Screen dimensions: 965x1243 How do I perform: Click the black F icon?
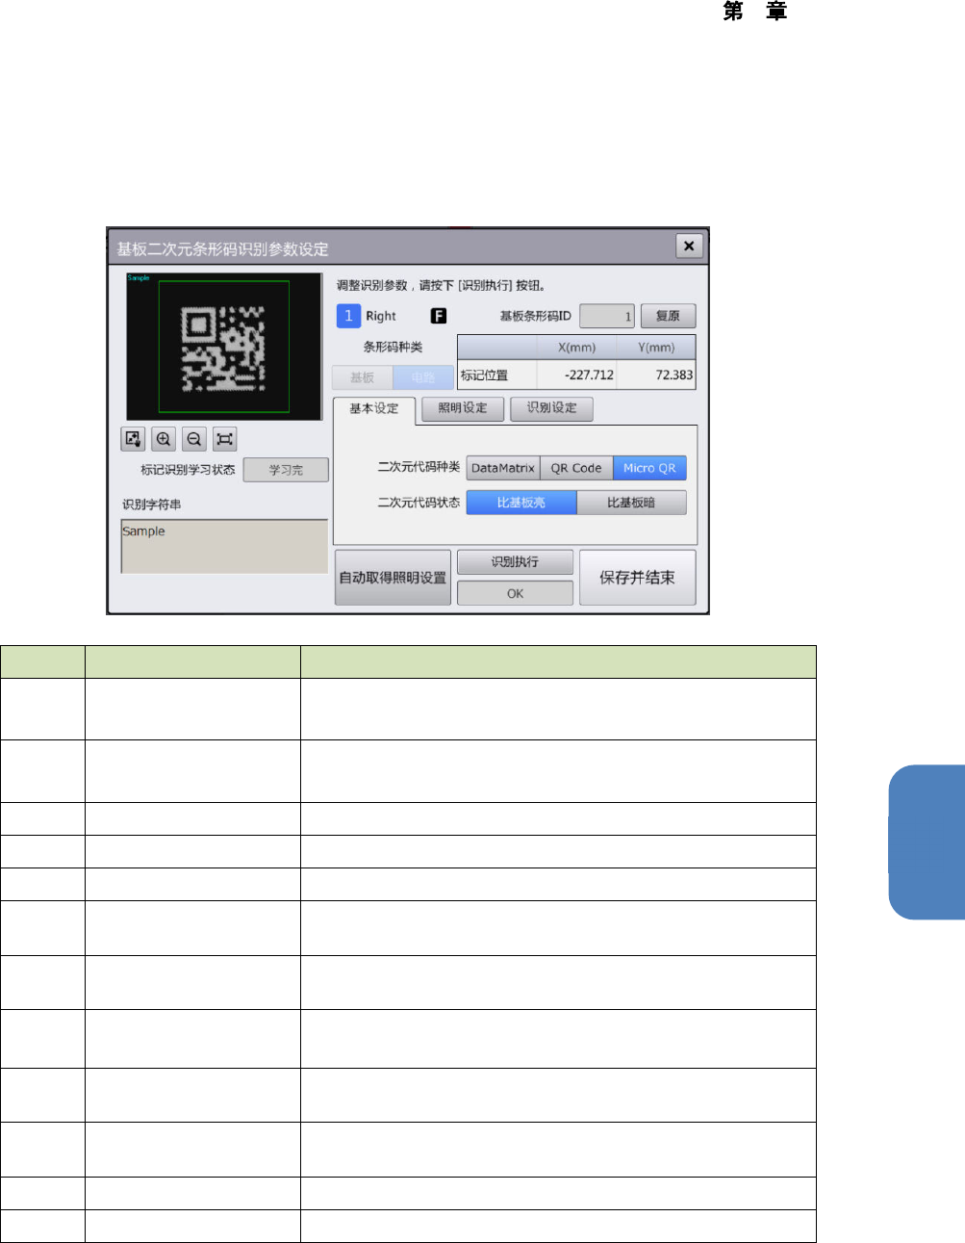tap(439, 316)
